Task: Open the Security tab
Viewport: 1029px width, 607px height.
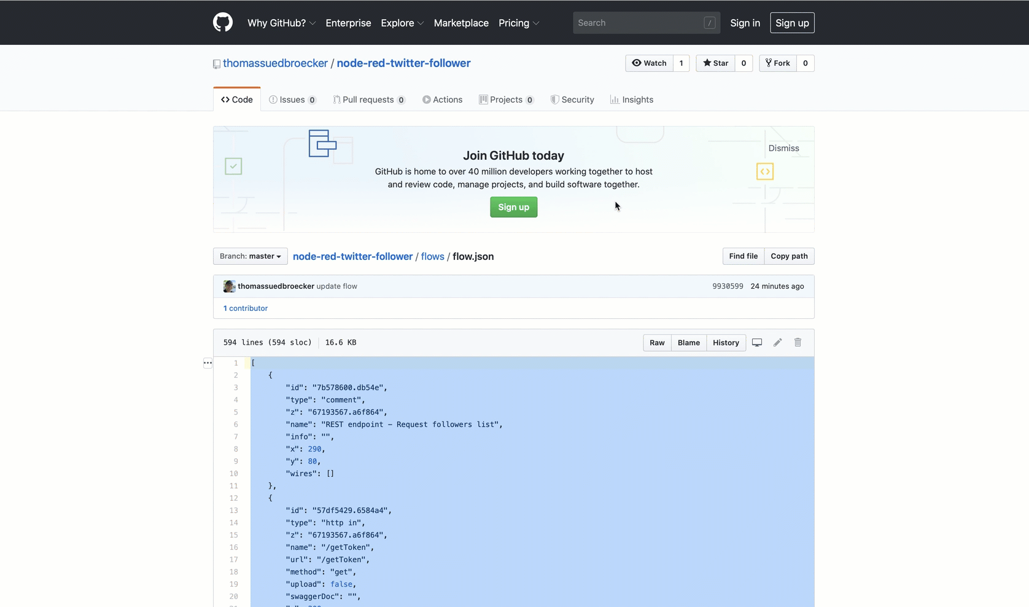Action: (x=572, y=100)
